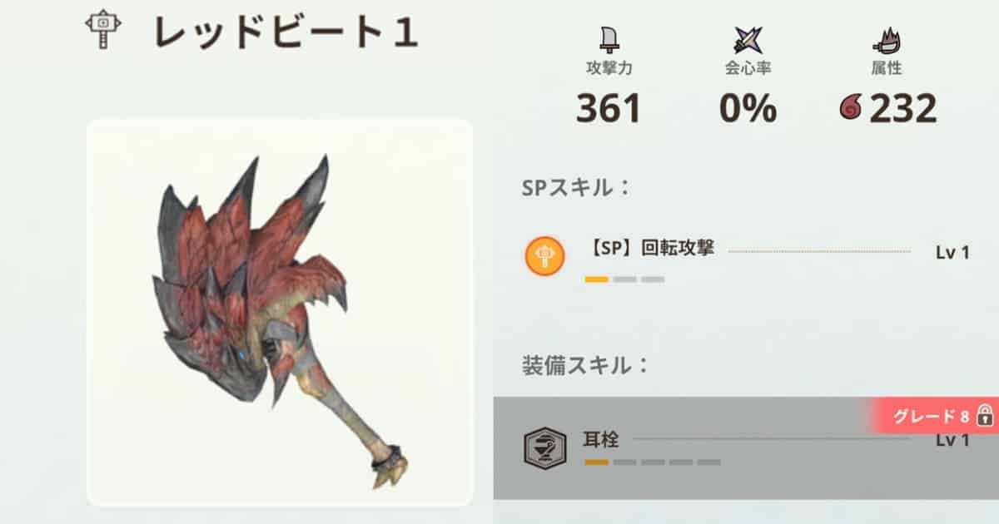Click the affinity value 0%
Image resolution: width=999 pixels, height=524 pixels.
[748, 109]
